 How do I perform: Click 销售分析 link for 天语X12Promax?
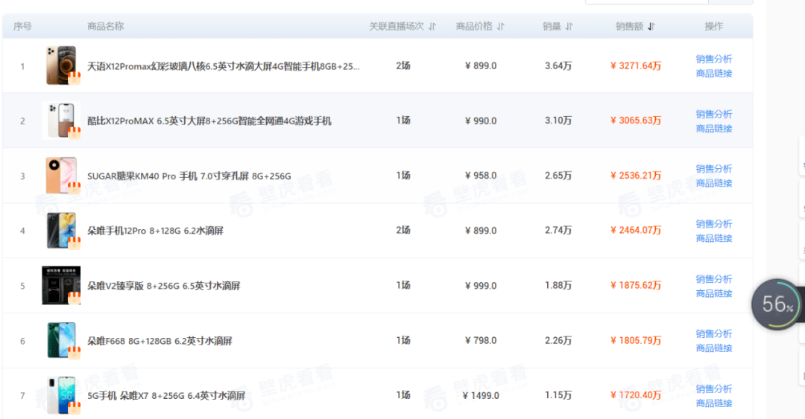pos(713,59)
